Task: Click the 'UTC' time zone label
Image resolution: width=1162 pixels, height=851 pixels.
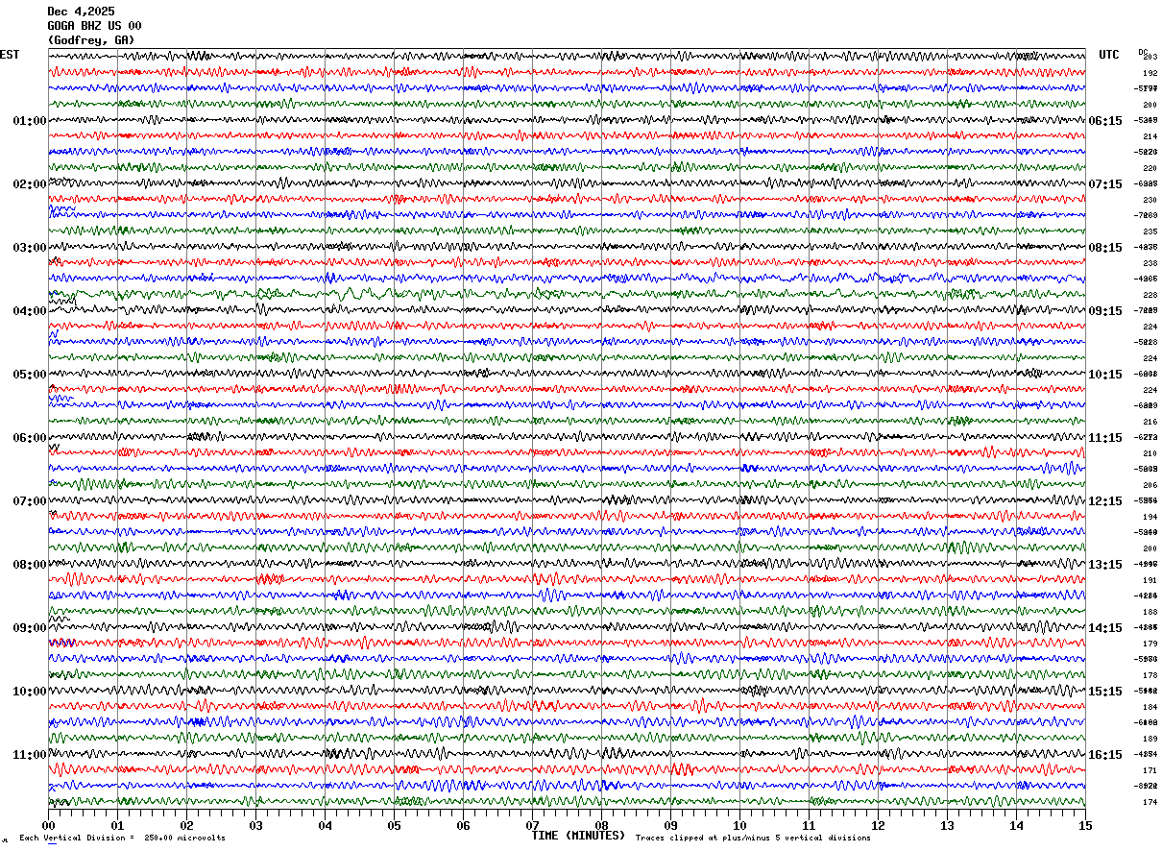Action: pyautogui.click(x=1109, y=55)
